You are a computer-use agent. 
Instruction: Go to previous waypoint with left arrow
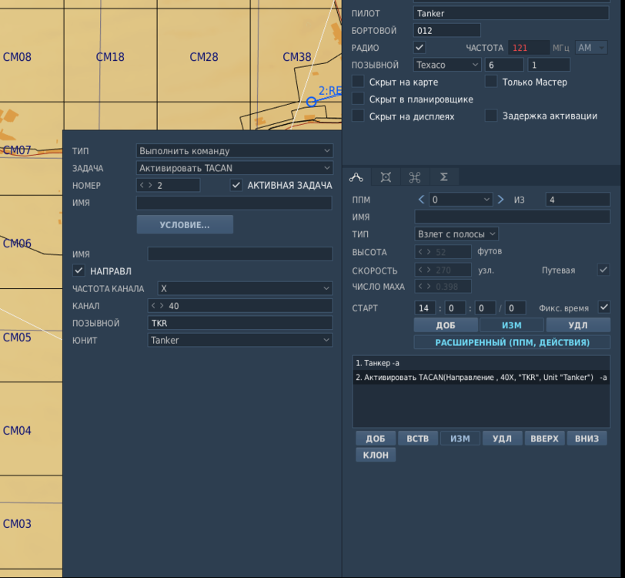coord(421,200)
